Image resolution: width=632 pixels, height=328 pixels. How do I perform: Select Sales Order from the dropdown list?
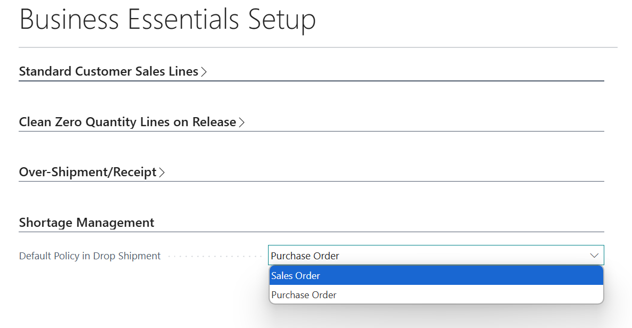(436, 276)
